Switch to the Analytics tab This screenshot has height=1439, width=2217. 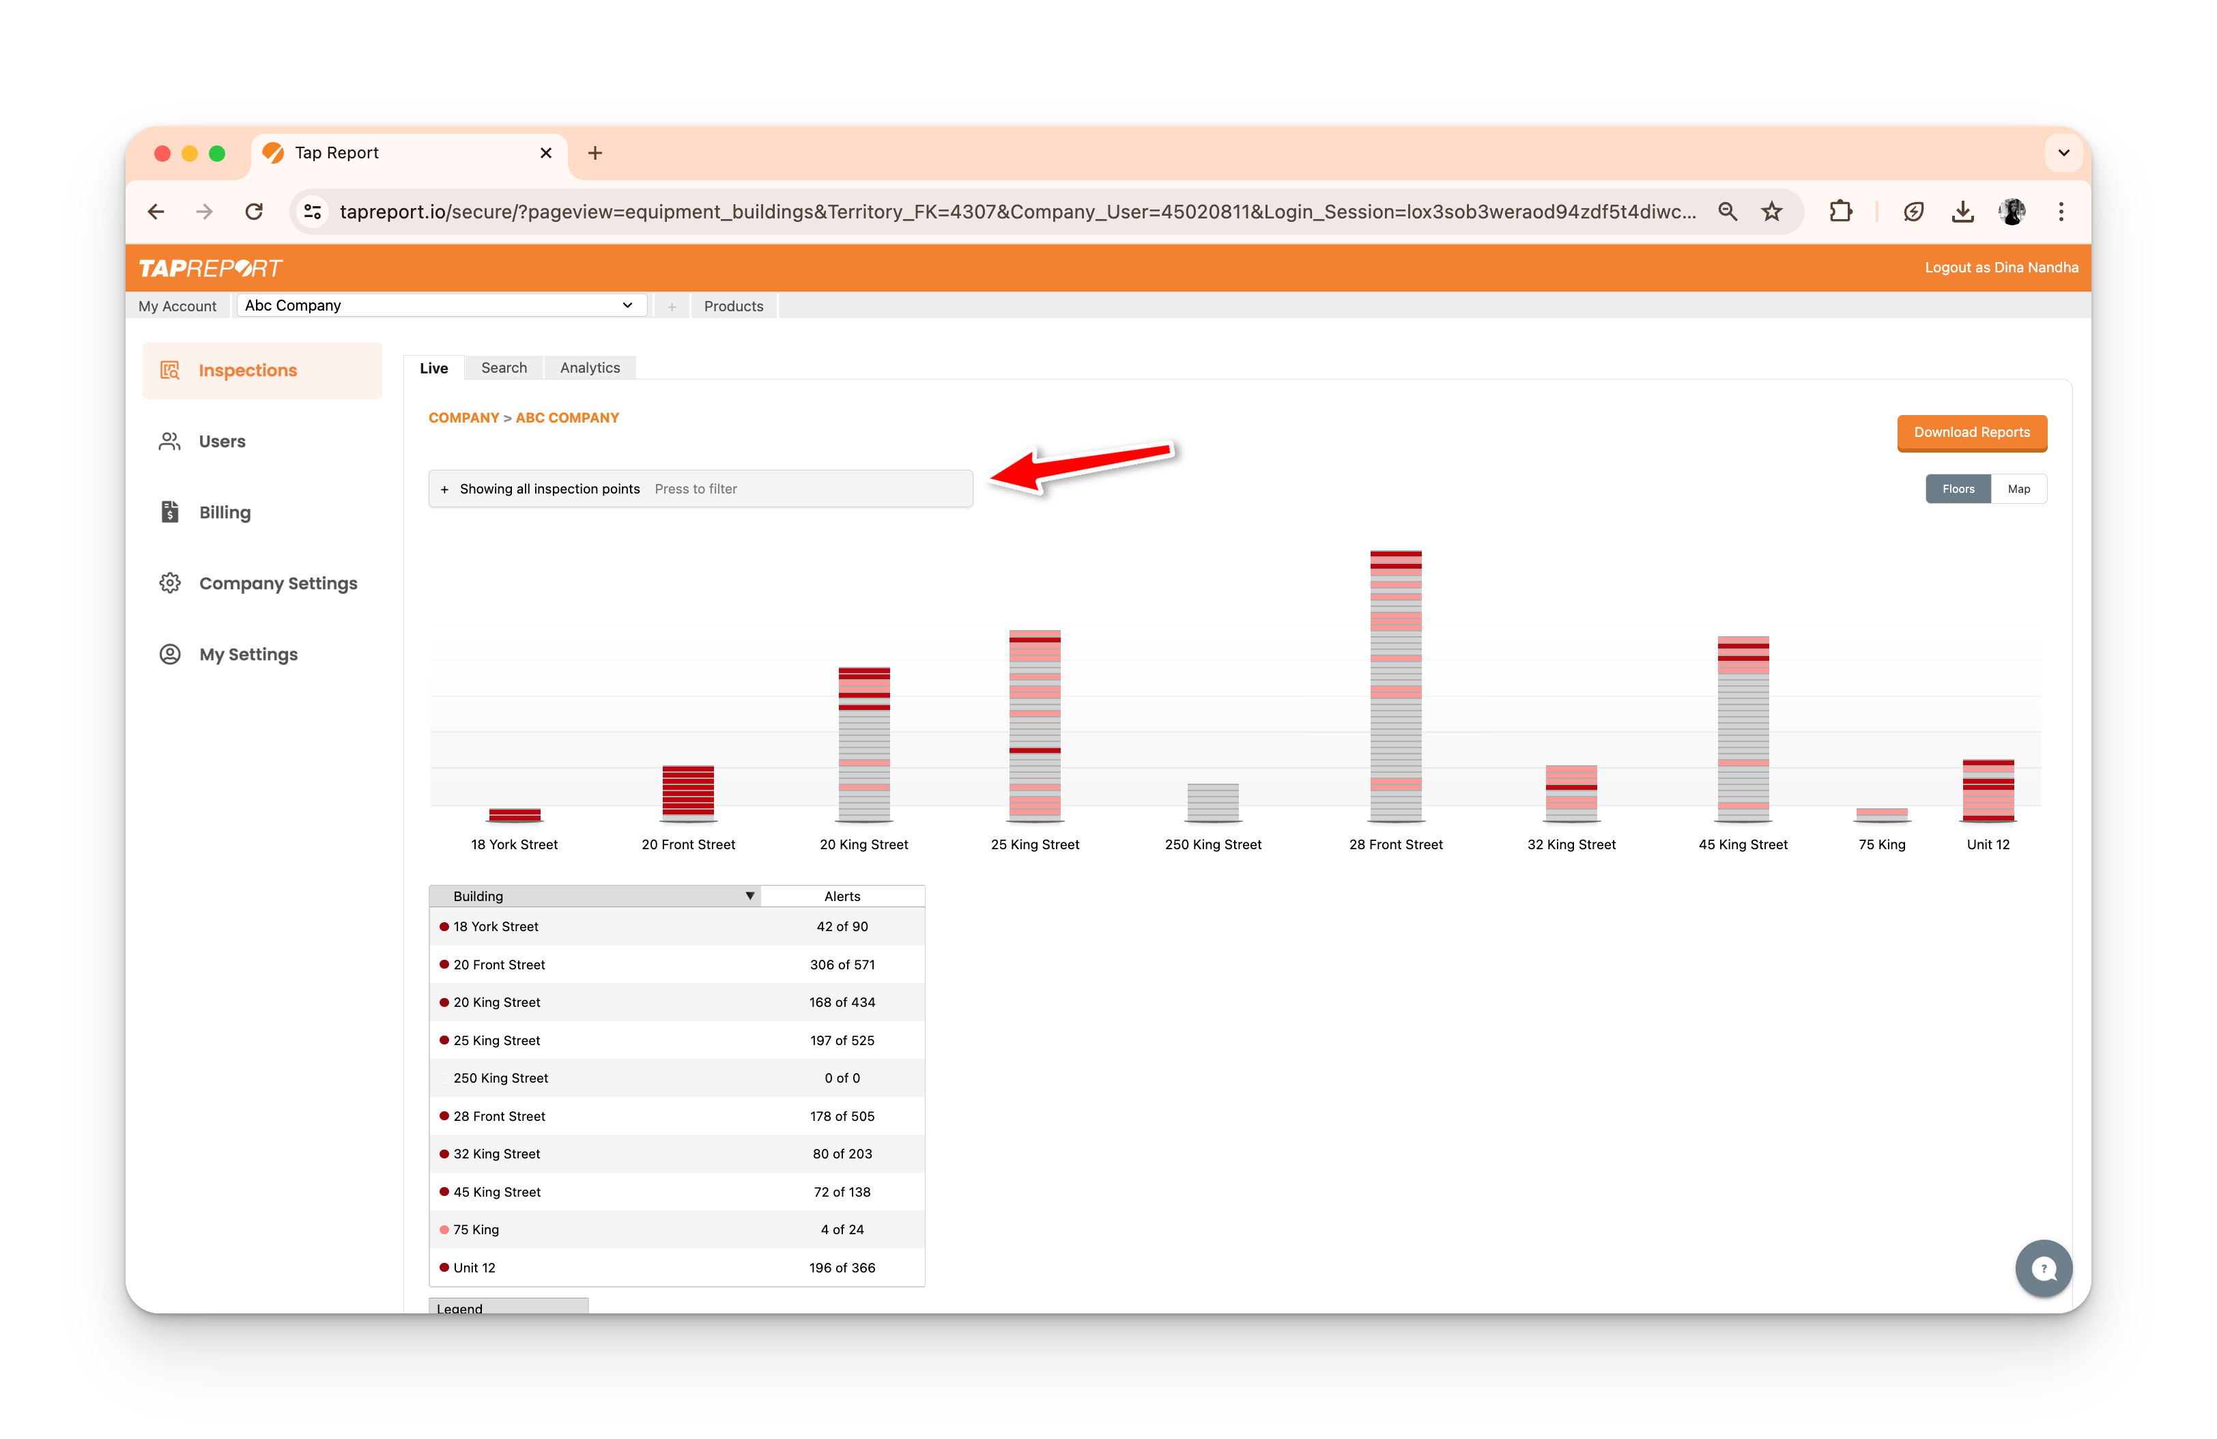[590, 368]
